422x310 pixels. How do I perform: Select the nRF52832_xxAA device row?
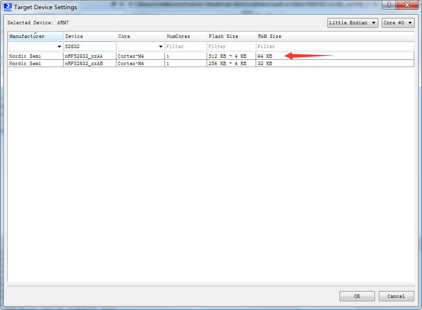click(x=146, y=56)
